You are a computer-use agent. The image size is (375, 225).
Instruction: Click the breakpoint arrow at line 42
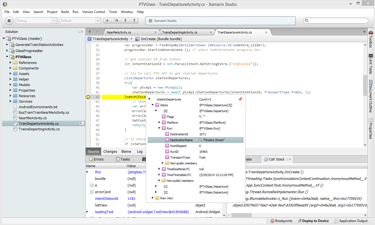[88, 97]
